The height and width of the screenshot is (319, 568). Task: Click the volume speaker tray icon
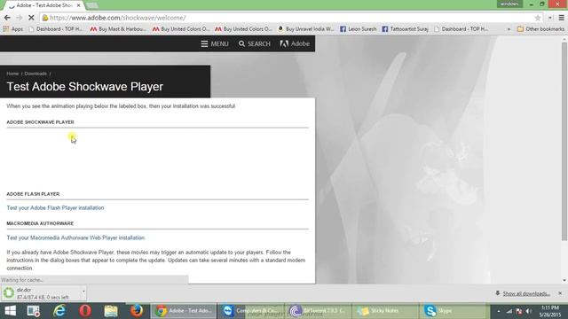529,311
